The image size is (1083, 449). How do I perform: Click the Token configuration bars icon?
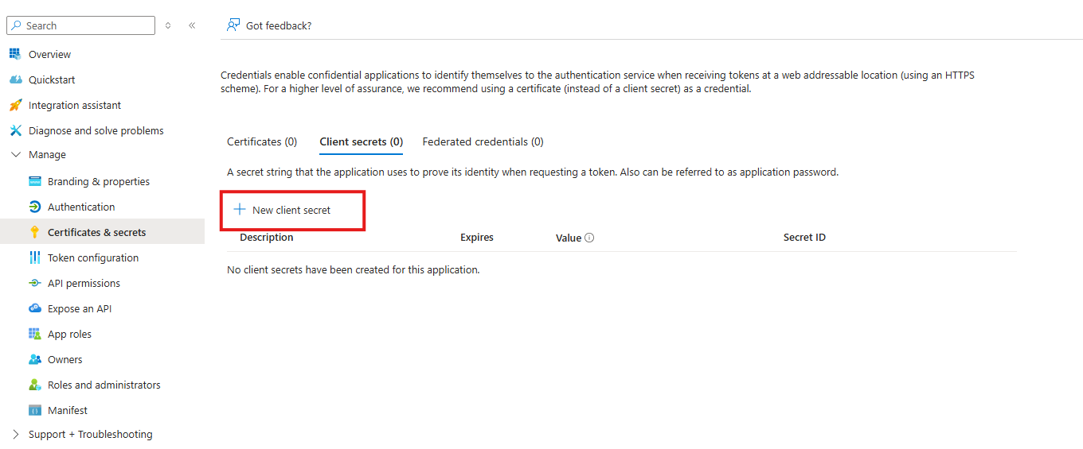point(34,257)
